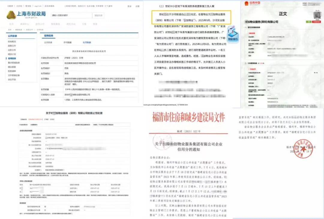
Task: Click the 正文 heading on 信用中国 page
Action: 283,13
